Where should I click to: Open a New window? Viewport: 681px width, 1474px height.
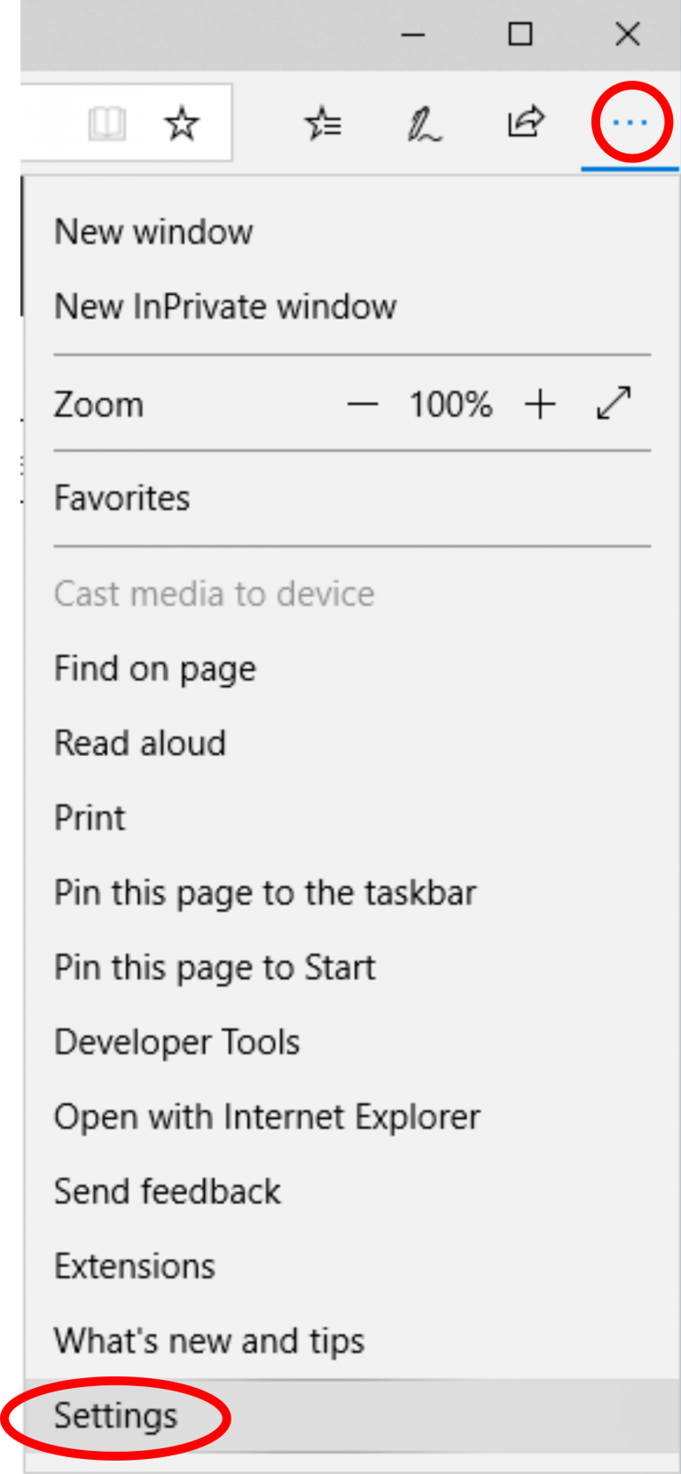point(153,232)
